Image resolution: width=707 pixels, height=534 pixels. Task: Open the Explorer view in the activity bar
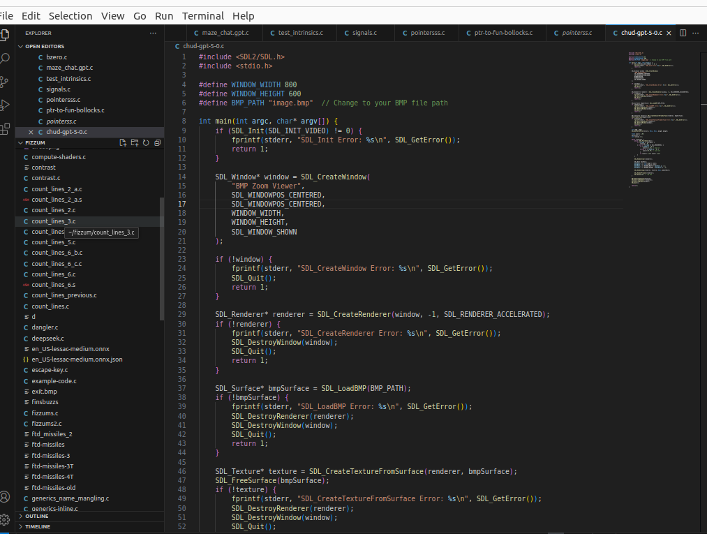point(4,35)
